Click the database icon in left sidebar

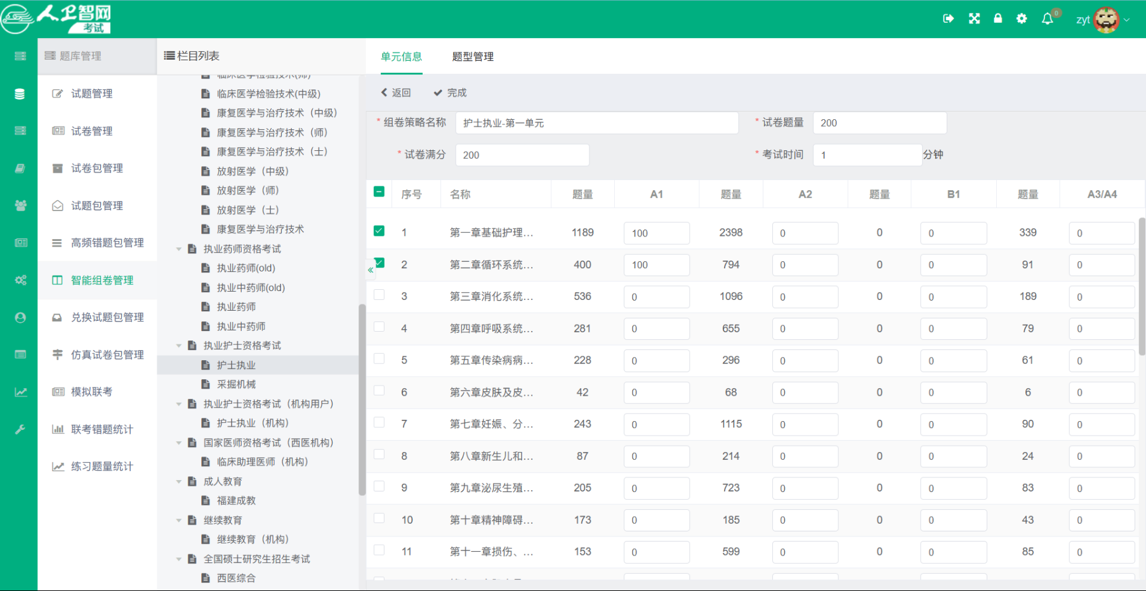point(20,93)
